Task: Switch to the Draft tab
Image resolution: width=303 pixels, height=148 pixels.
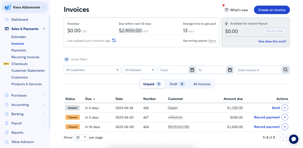Action: click(177, 84)
